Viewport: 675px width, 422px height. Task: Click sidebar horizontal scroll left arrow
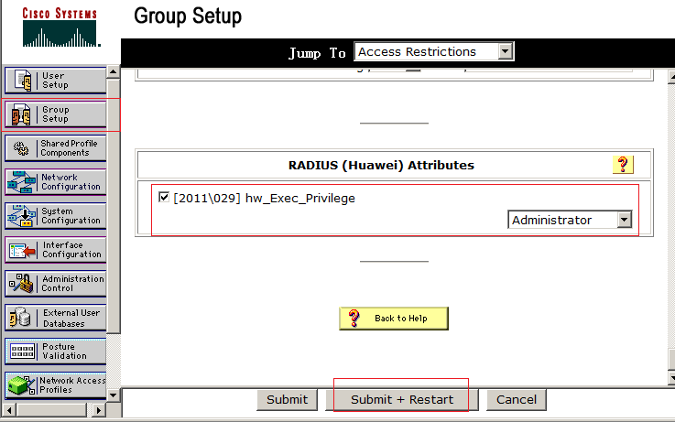(x=9, y=410)
